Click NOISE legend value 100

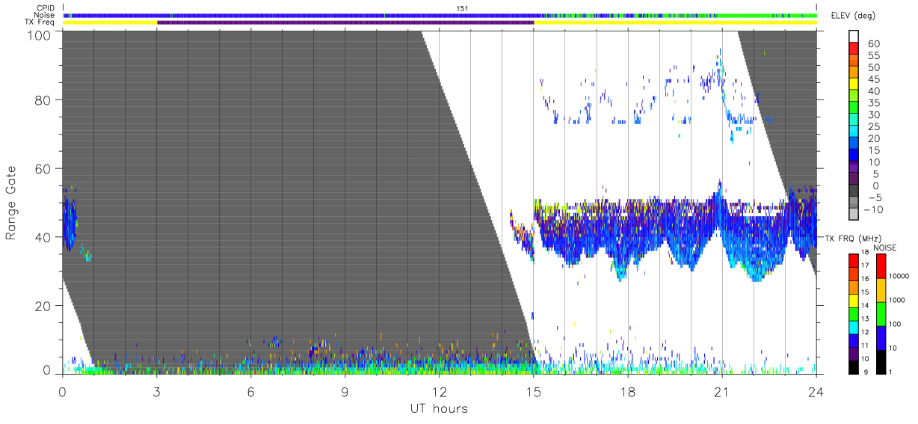[895, 325]
